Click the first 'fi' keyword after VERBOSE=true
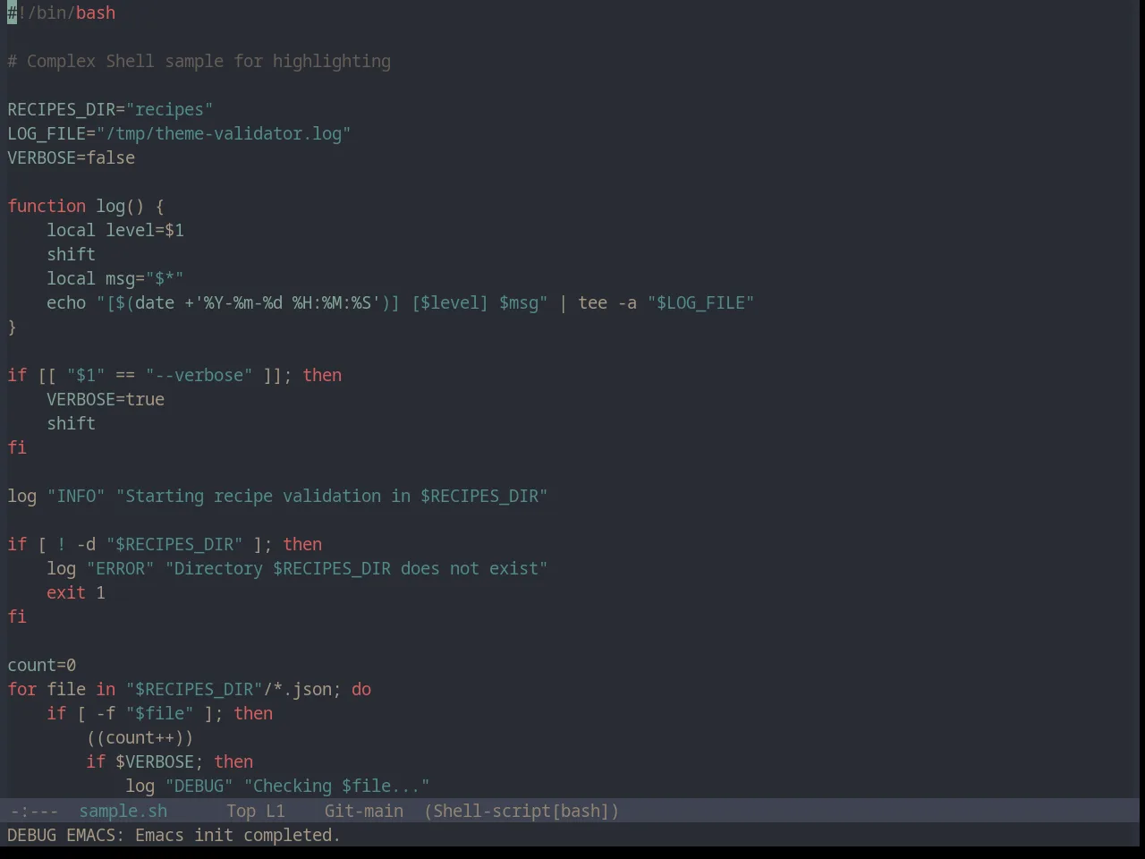The height and width of the screenshot is (859, 1145). [17, 447]
